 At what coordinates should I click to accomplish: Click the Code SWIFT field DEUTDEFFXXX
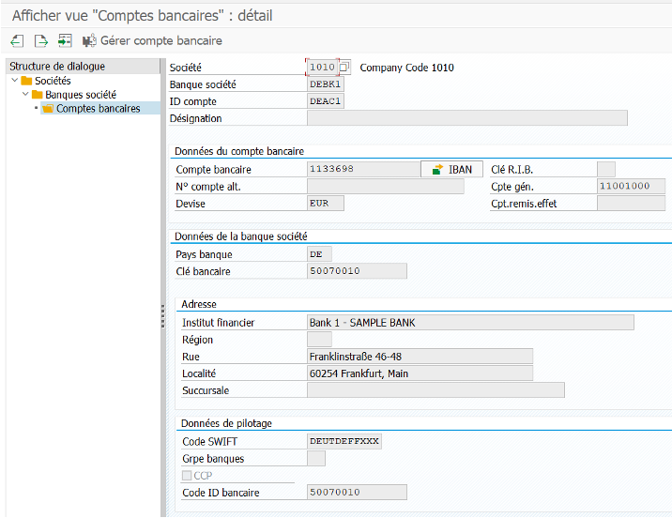tap(344, 441)
